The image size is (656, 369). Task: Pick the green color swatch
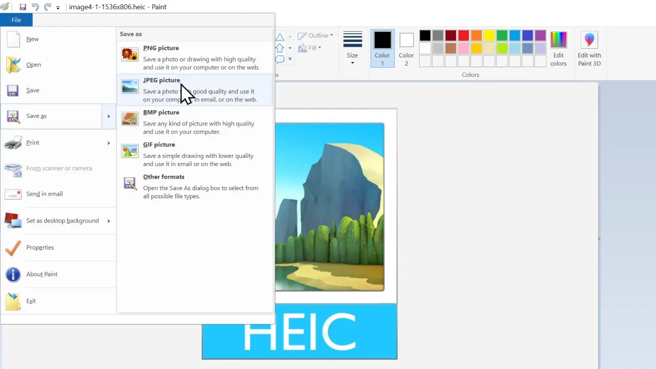coord(502,35)
